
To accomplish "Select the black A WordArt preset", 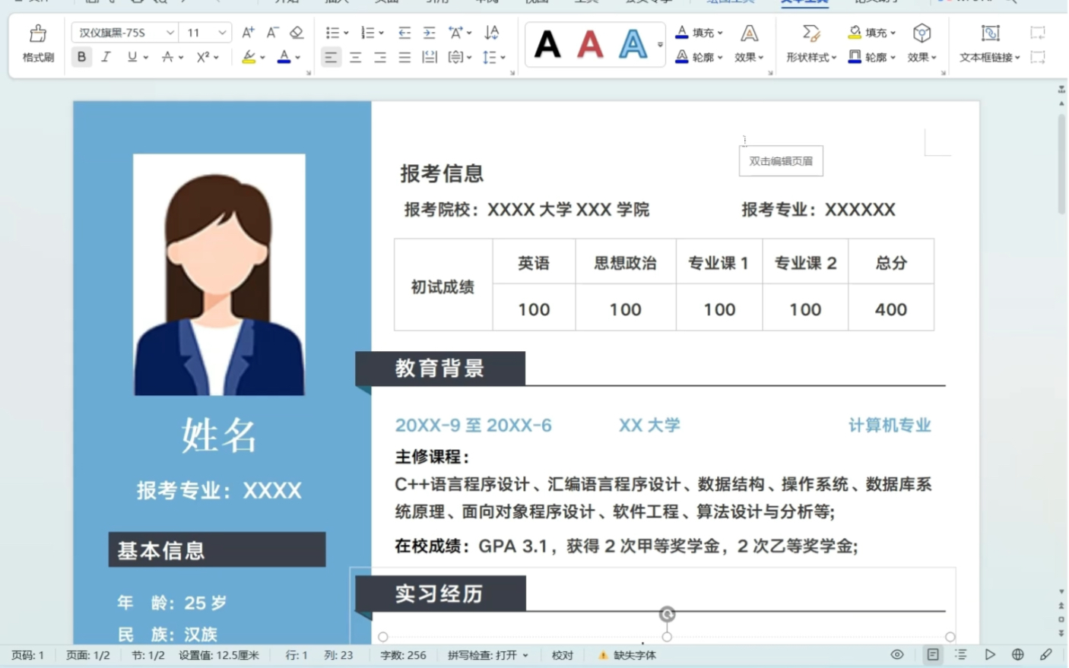I will 547,44.
